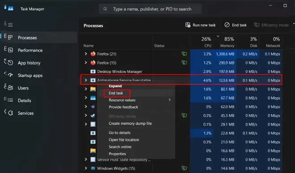Click the Run new task button
Image resolution: width=295 pixels, height=173 pixels.
(x=201, y=25)
